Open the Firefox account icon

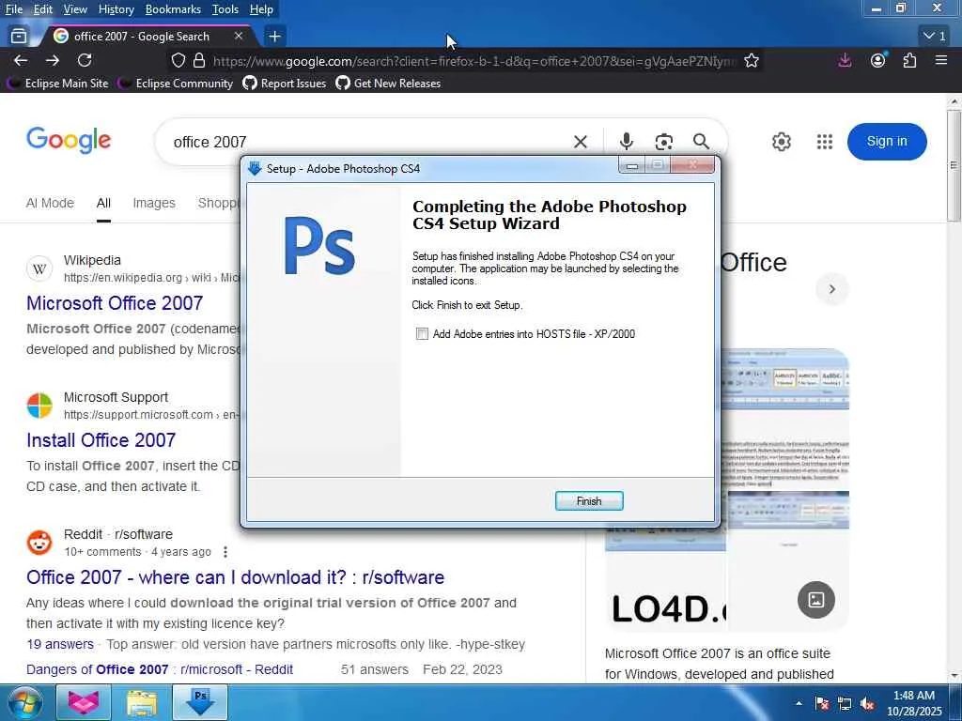tap(878, 60)
